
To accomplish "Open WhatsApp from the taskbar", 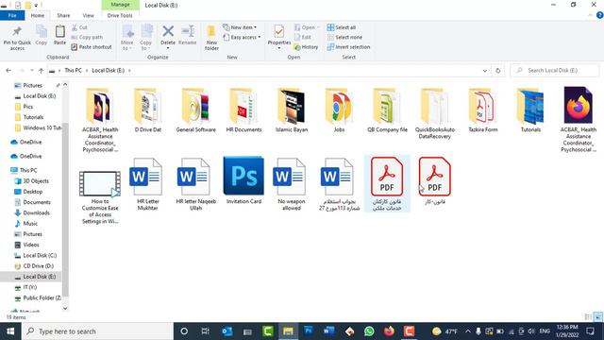I will coord(369,331).
